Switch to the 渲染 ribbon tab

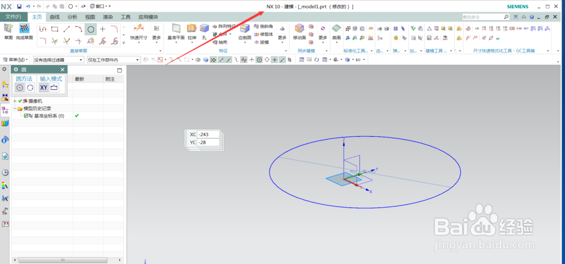(108, 17)
